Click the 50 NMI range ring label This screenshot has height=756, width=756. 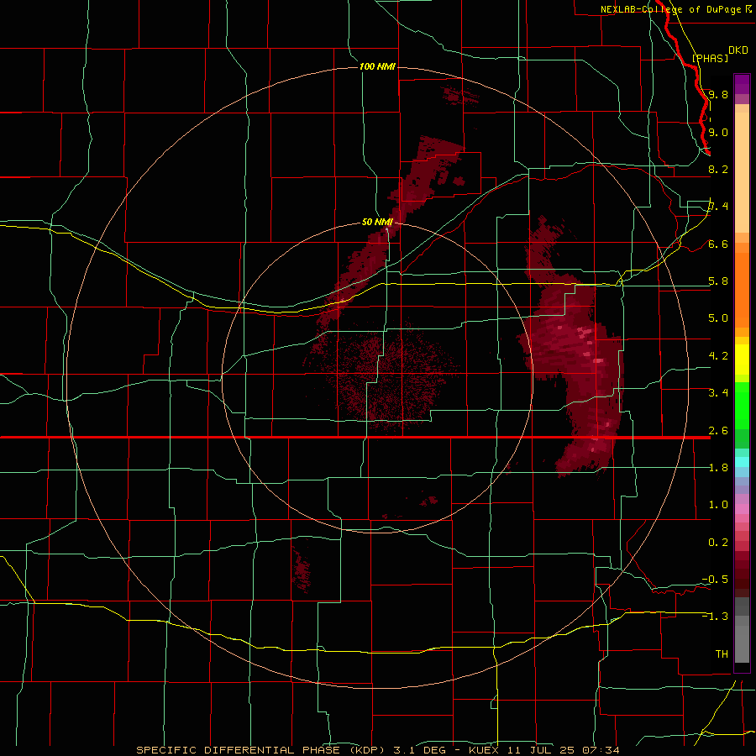point(377,222)
